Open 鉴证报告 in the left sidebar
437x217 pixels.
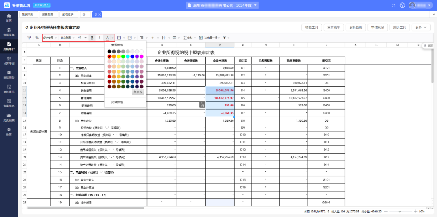(x=9, y=75)
